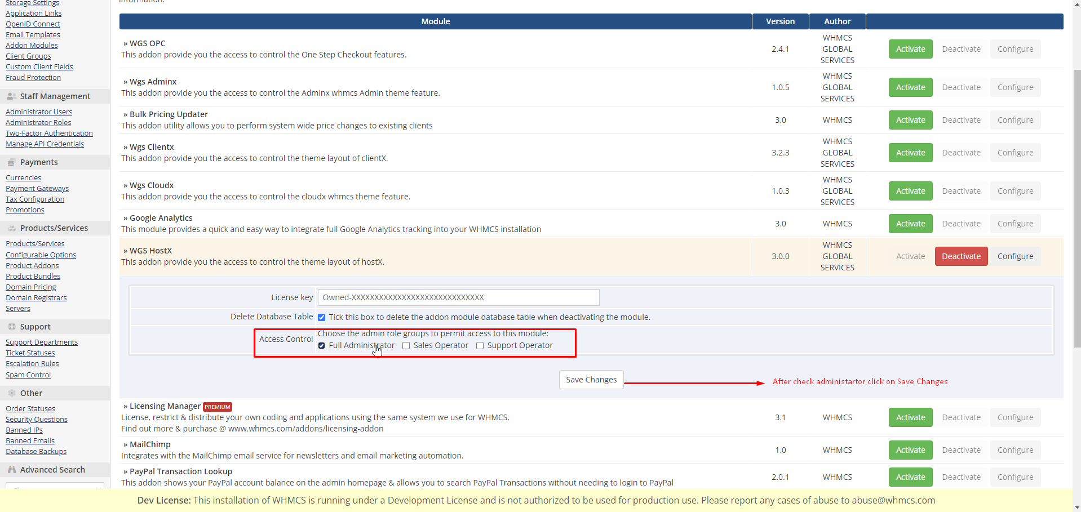Click the Advanced Search binoculars icon
This screenshot has width=1081, height=512.
coord(11,470)
